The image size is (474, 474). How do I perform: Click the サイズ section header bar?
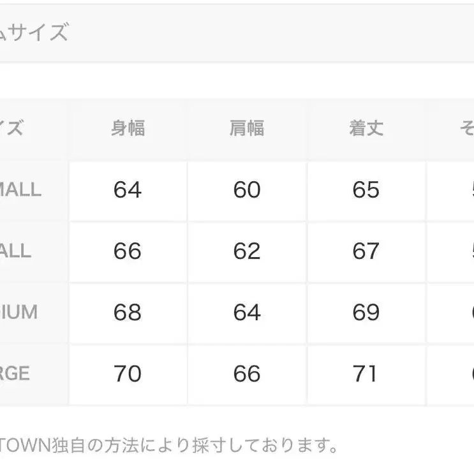pyautogui.click(x=236, y=33)
